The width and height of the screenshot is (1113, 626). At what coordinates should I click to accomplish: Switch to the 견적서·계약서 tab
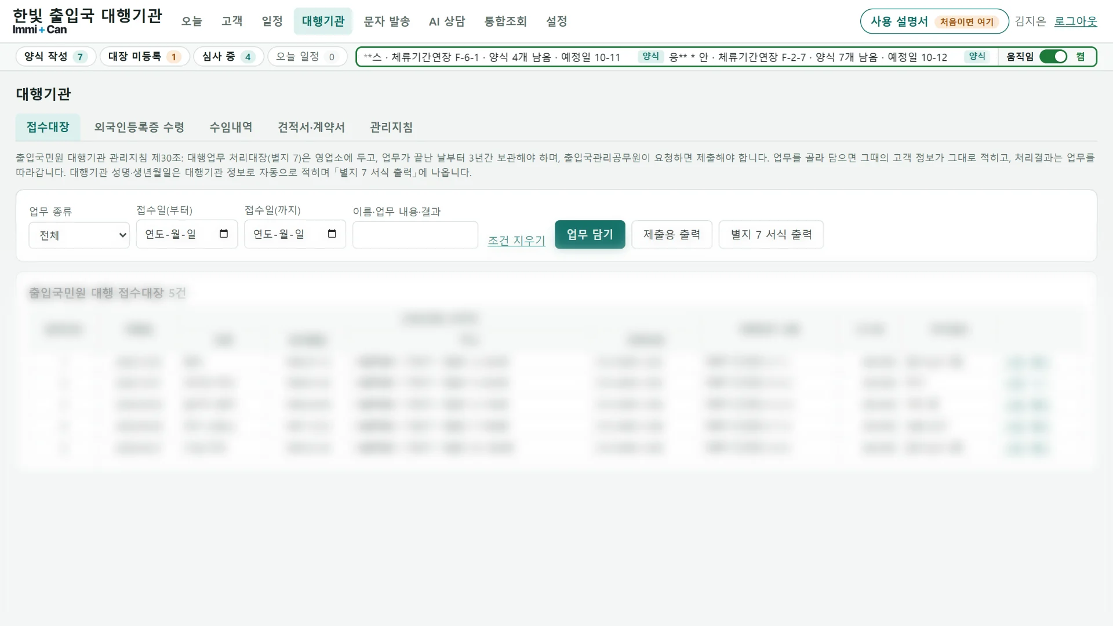[x=311, y=127]
